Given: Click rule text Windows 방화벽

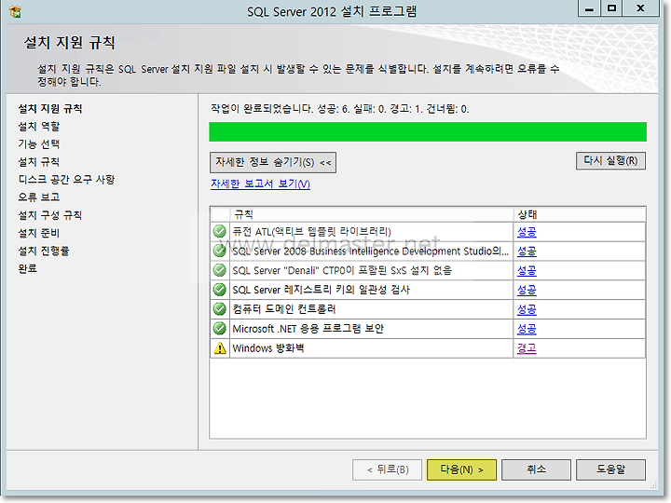Looking at the screenshot, I should [x=268, y=348].
